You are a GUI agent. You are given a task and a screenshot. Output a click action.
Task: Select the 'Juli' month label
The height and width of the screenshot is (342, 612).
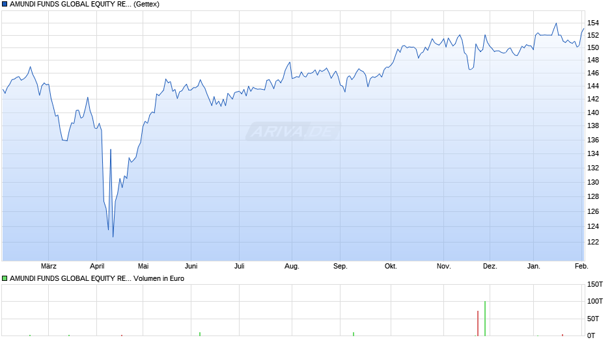[x=239, y=266]
